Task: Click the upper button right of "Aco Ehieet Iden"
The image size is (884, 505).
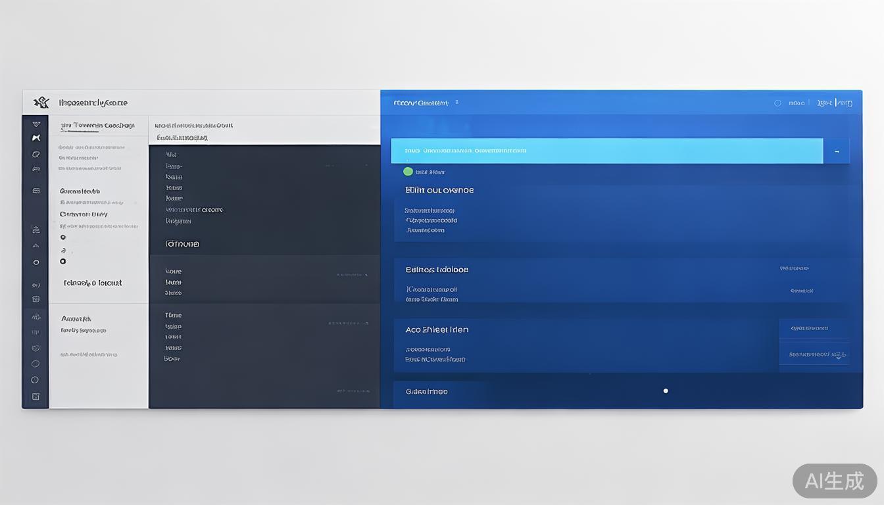Action: point(813,328)
